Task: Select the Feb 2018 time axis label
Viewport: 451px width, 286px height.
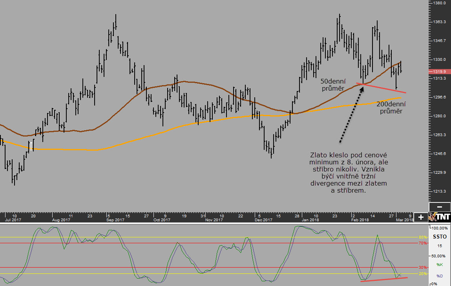Action: (360, 220)
